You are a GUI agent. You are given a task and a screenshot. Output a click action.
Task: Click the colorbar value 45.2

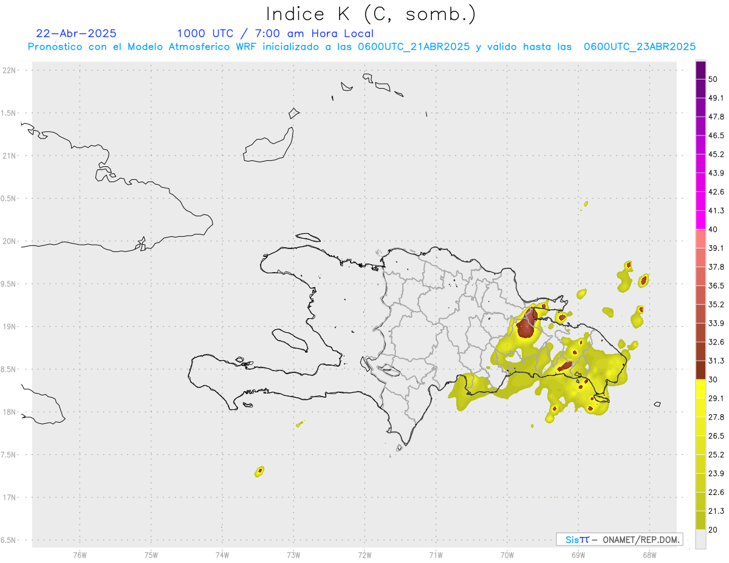(716, 154)
